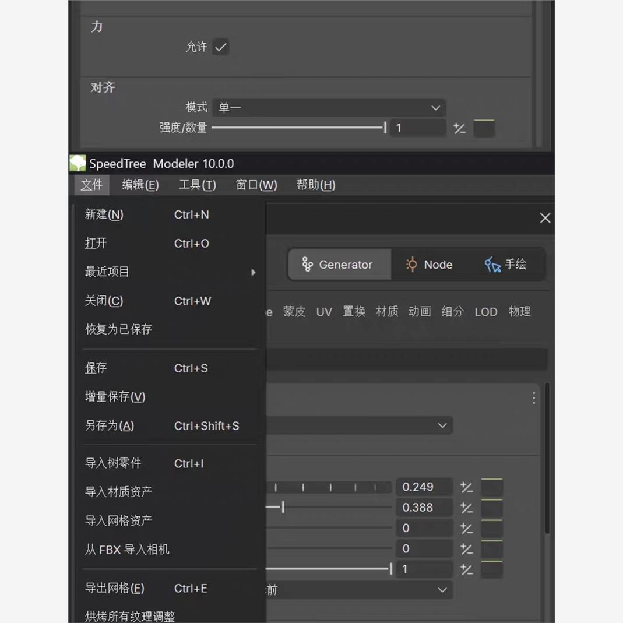Switch to Node mode
Image resolution: width=623 pixels, height=623 pixels.
tap(429, 265)
